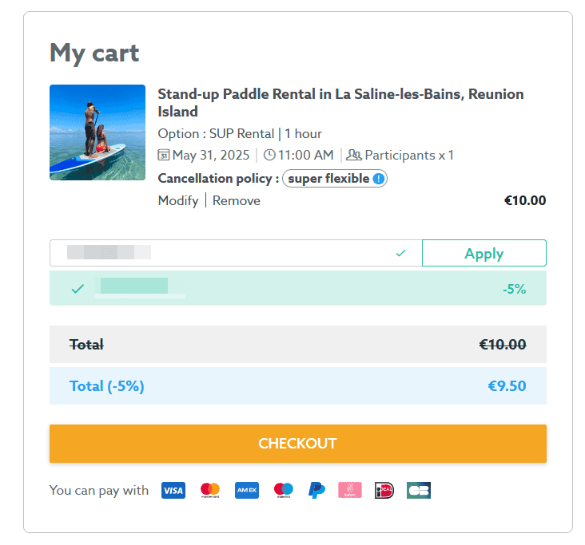
Task: Click the PayPal payment icon
Action: coord(317,490)
